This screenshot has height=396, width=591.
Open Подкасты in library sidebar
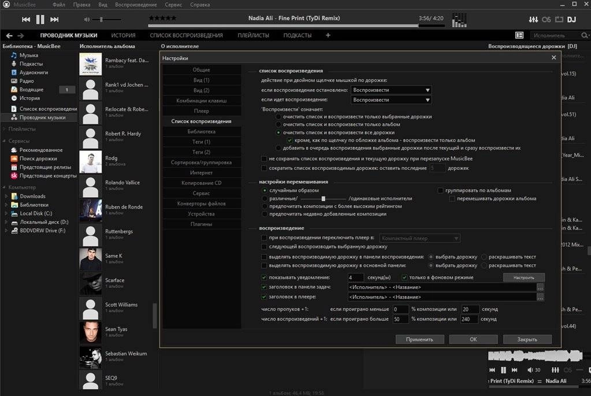[31, 64]
